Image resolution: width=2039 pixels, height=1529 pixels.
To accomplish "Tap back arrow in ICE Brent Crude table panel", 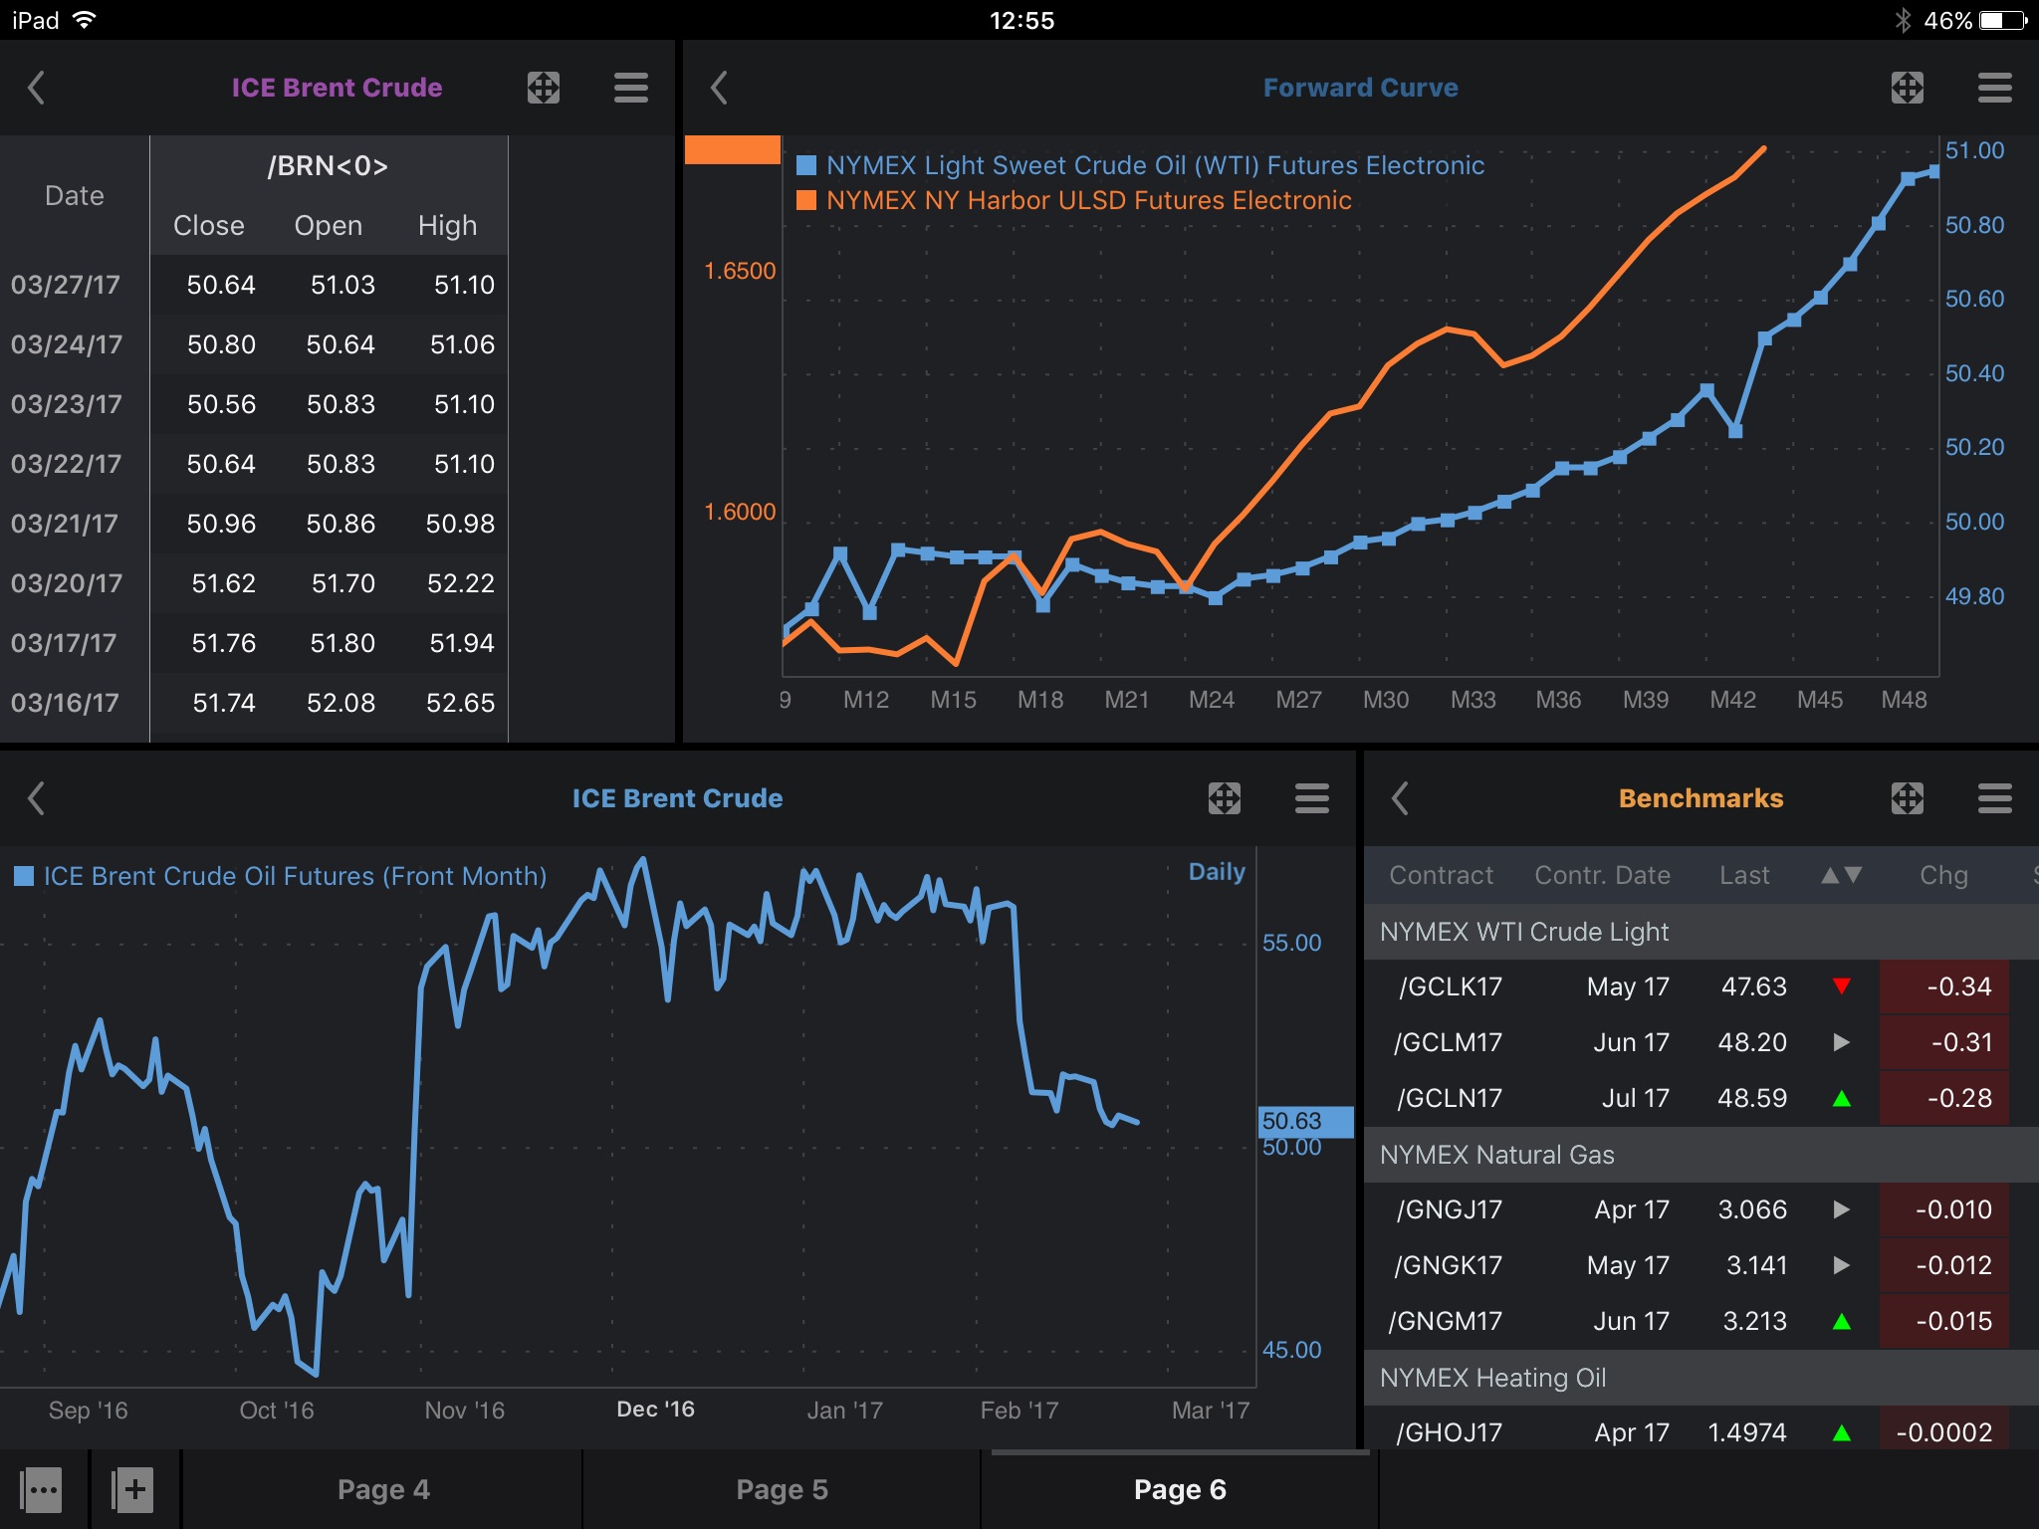I will (x=36, y=88).
